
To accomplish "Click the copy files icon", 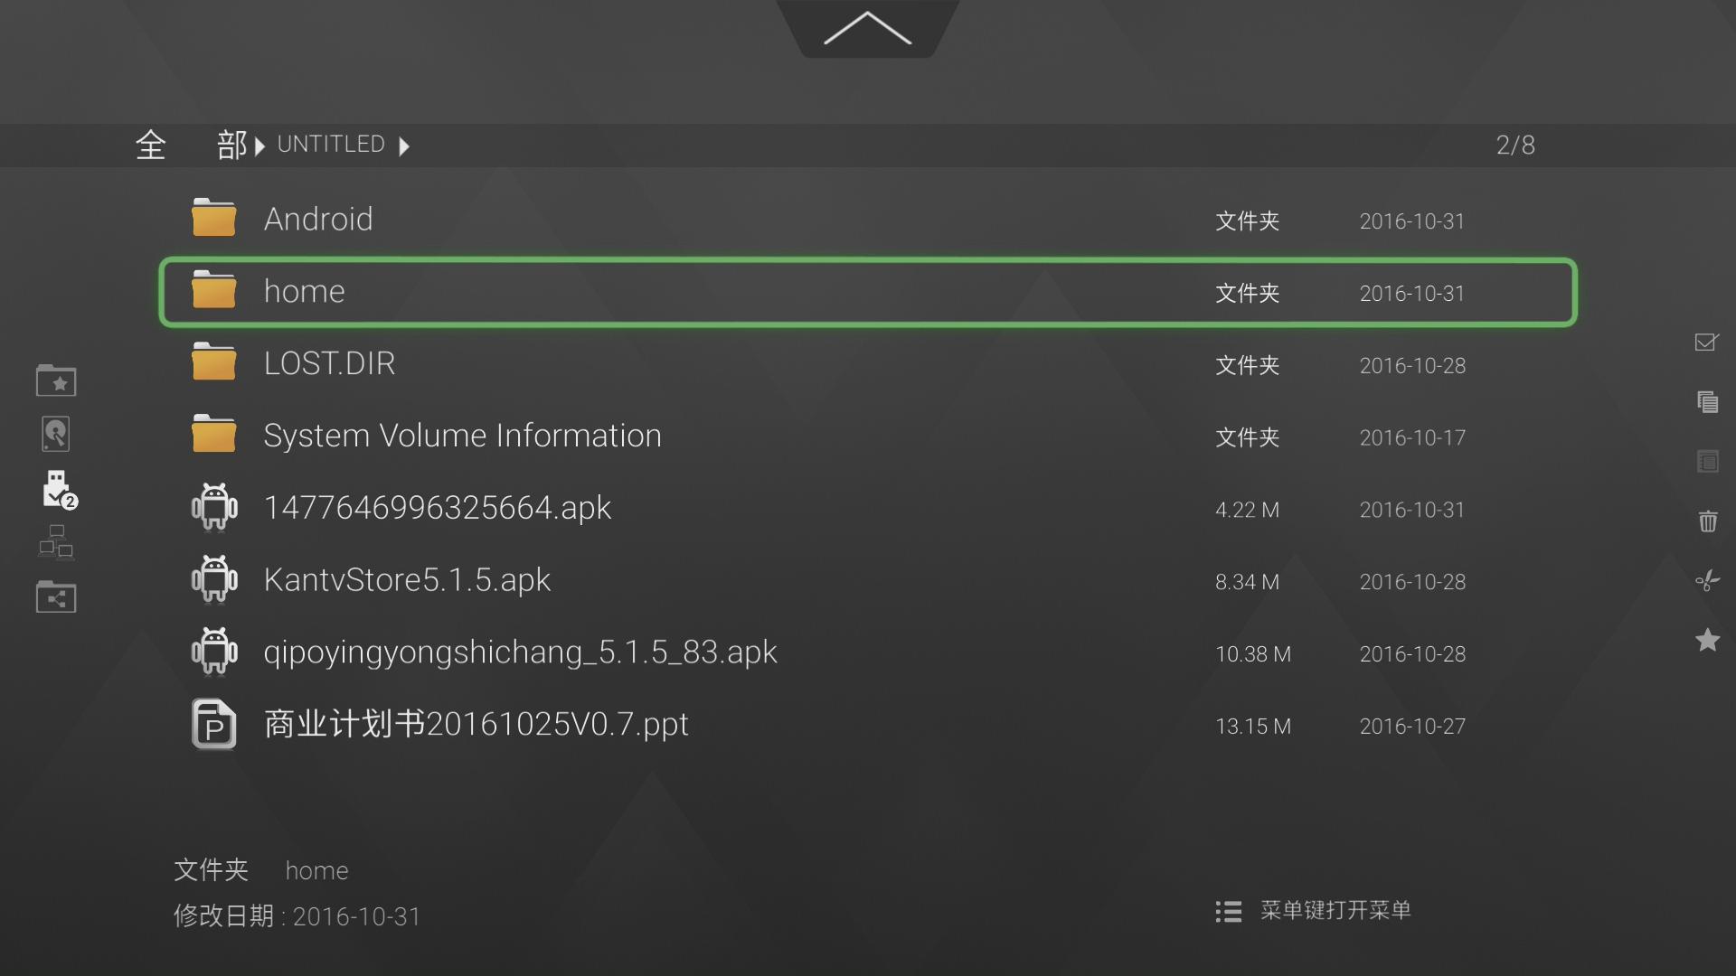I will (1707, 402).
